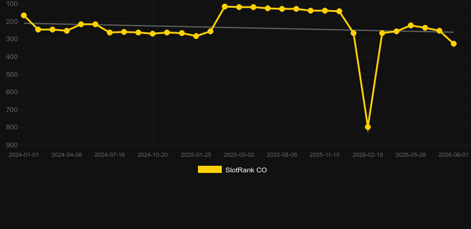Click the yellow SlotRank CO legend swatch
This screenshot has height=229, width=471.
pos(210,169)
